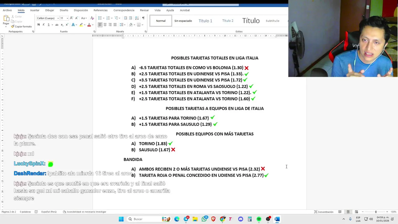
Task: Open the font color dropdown arrow
Action: (x=92, y=25)
